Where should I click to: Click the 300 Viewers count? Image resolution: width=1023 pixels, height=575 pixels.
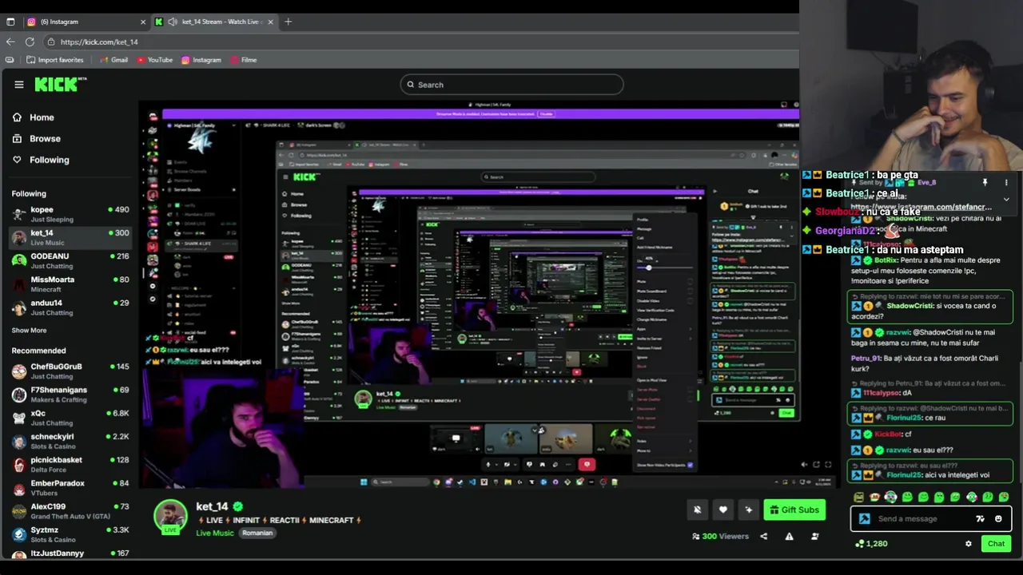click(720, 537)
